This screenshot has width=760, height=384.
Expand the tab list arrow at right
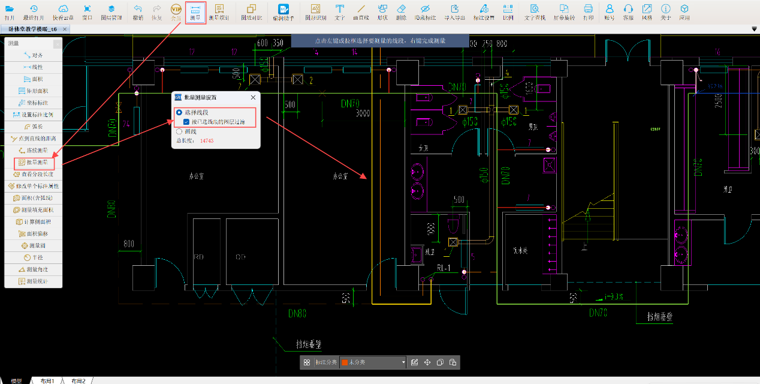tap(754, 29)
